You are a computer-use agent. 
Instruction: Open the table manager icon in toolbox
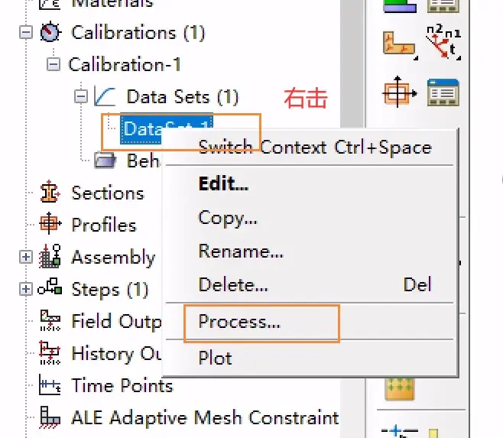443,93
